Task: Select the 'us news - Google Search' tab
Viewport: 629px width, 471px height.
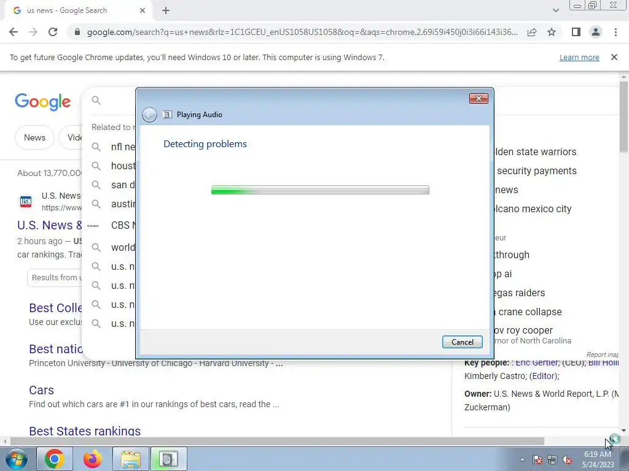Action: 78,10
